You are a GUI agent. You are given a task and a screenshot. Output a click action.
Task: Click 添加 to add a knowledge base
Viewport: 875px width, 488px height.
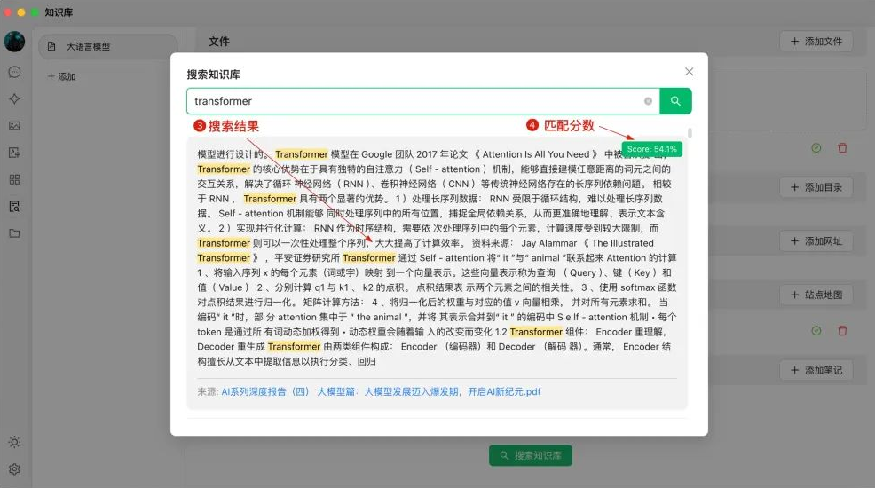61,77
